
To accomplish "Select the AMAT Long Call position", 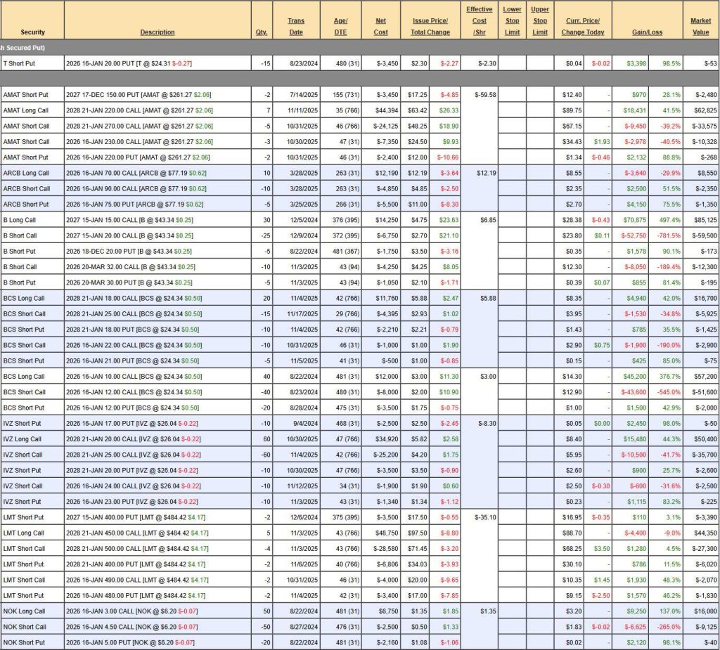I will point(32,110).
